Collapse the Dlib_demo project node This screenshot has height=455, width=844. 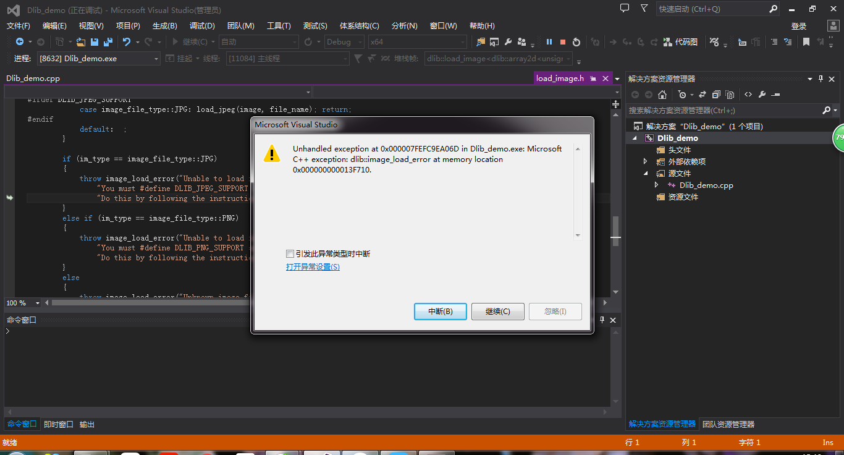pyautogui.click(x=635, y=138)
